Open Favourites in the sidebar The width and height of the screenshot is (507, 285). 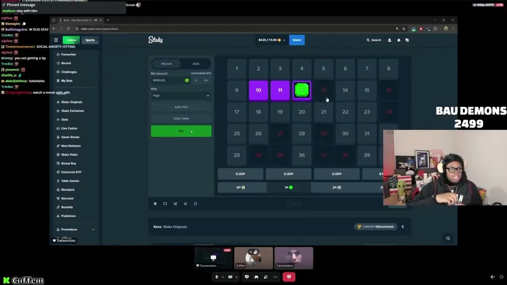(66, 55)
